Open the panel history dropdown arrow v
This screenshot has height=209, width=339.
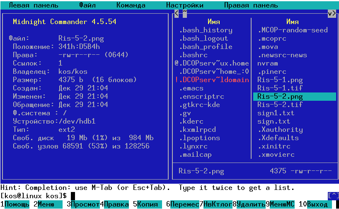click(332, 13)
